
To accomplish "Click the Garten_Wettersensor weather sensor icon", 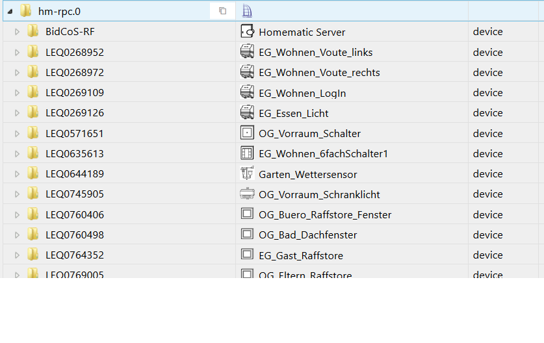I will pos(247,173).
